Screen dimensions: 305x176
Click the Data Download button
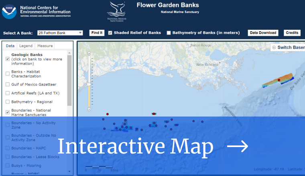coord(263,33)
